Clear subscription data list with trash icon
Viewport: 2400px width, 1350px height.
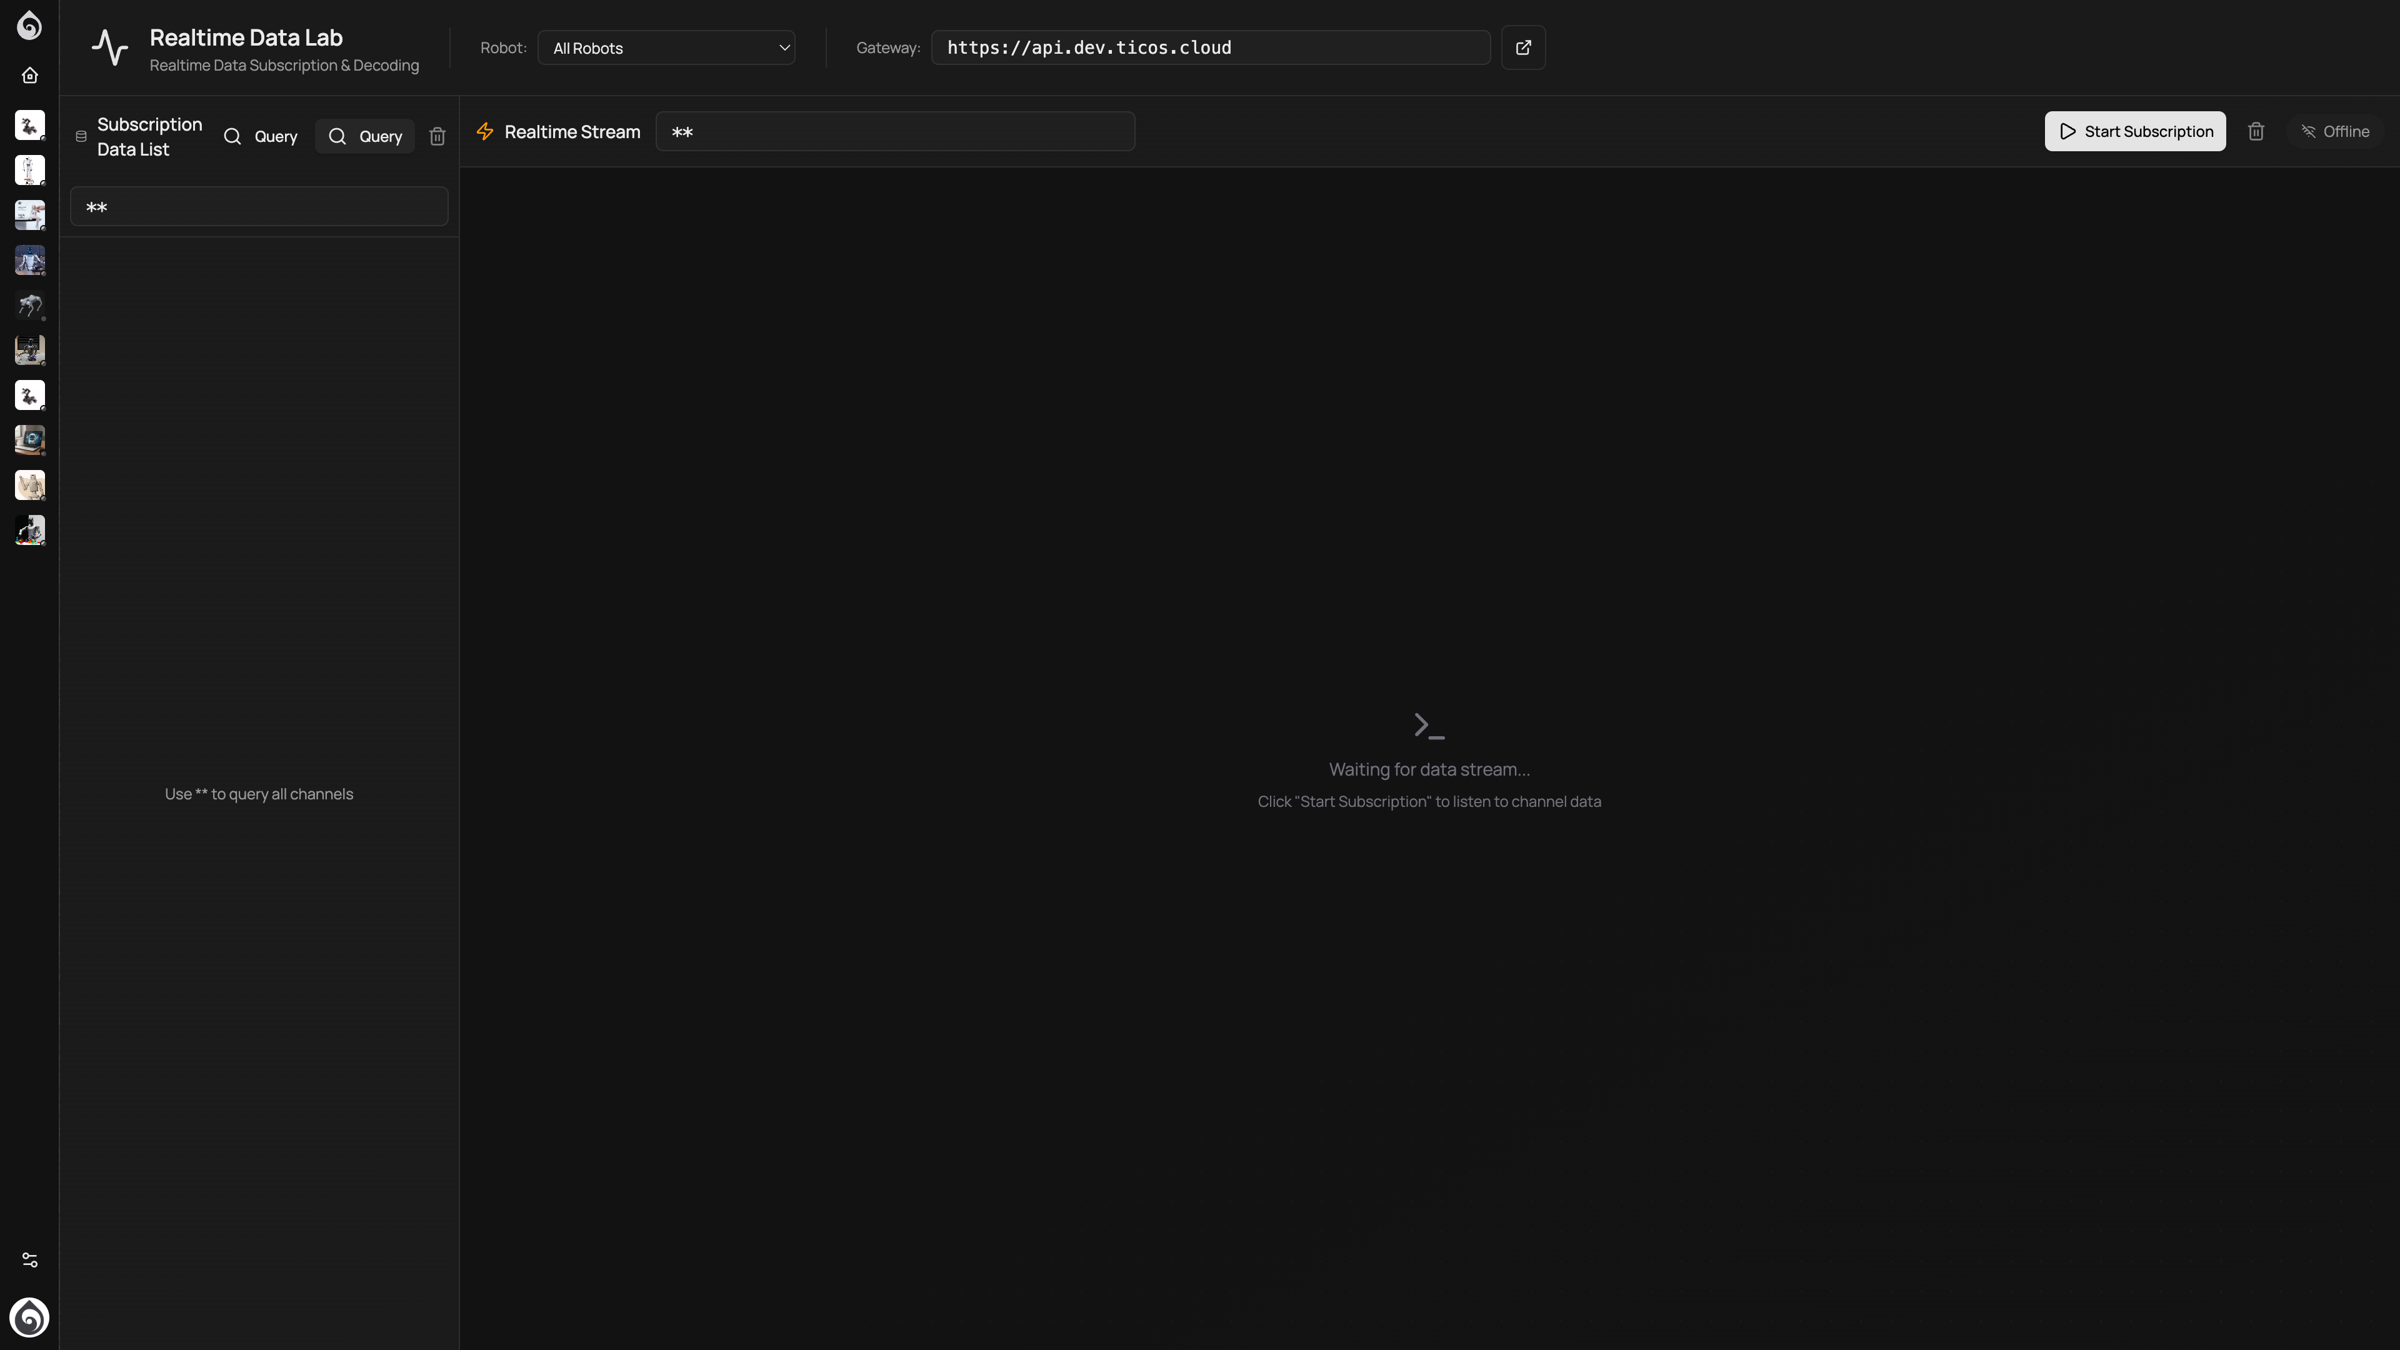point(437,136)
